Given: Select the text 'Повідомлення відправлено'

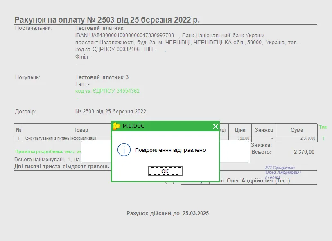Looking at the screenshot, I should pos(170,150).
